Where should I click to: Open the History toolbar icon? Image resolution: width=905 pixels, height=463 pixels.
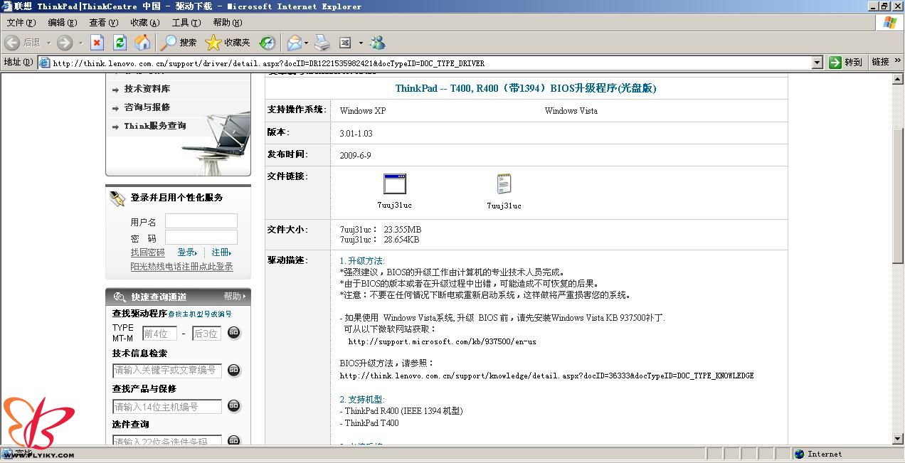tap(268, 43)
